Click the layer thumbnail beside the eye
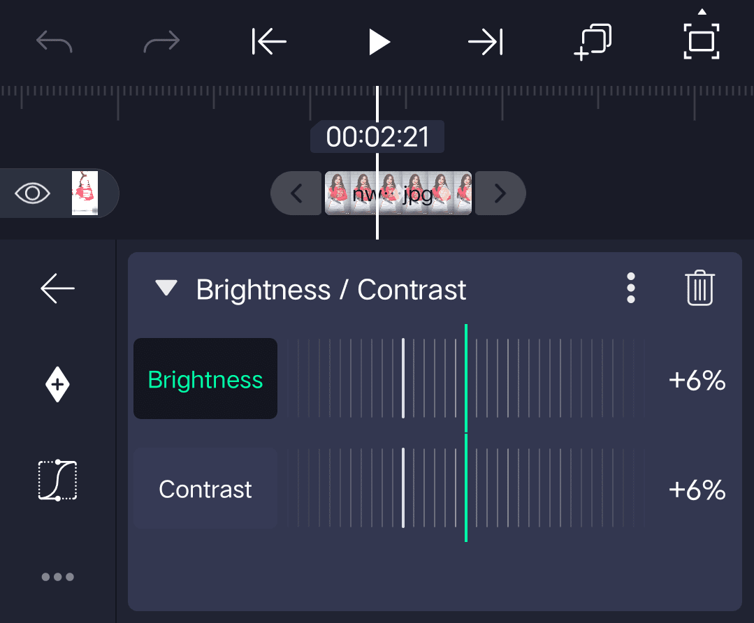The width and height of the screenshot is (754, 623). point(85,193)
